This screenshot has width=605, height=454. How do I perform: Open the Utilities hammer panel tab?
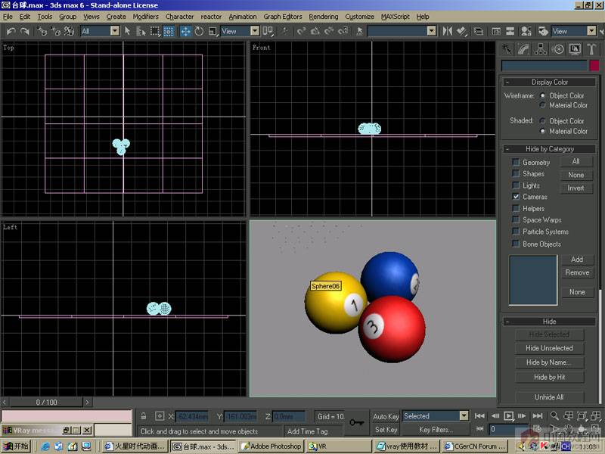pyautogui.click(x=591, y=49)
